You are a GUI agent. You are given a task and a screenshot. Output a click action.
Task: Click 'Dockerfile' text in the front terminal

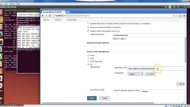click(23, 23)
